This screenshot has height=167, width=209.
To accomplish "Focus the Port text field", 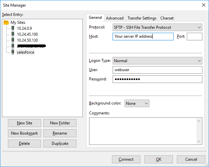I will pyautogui.click(x=194, y=37).
